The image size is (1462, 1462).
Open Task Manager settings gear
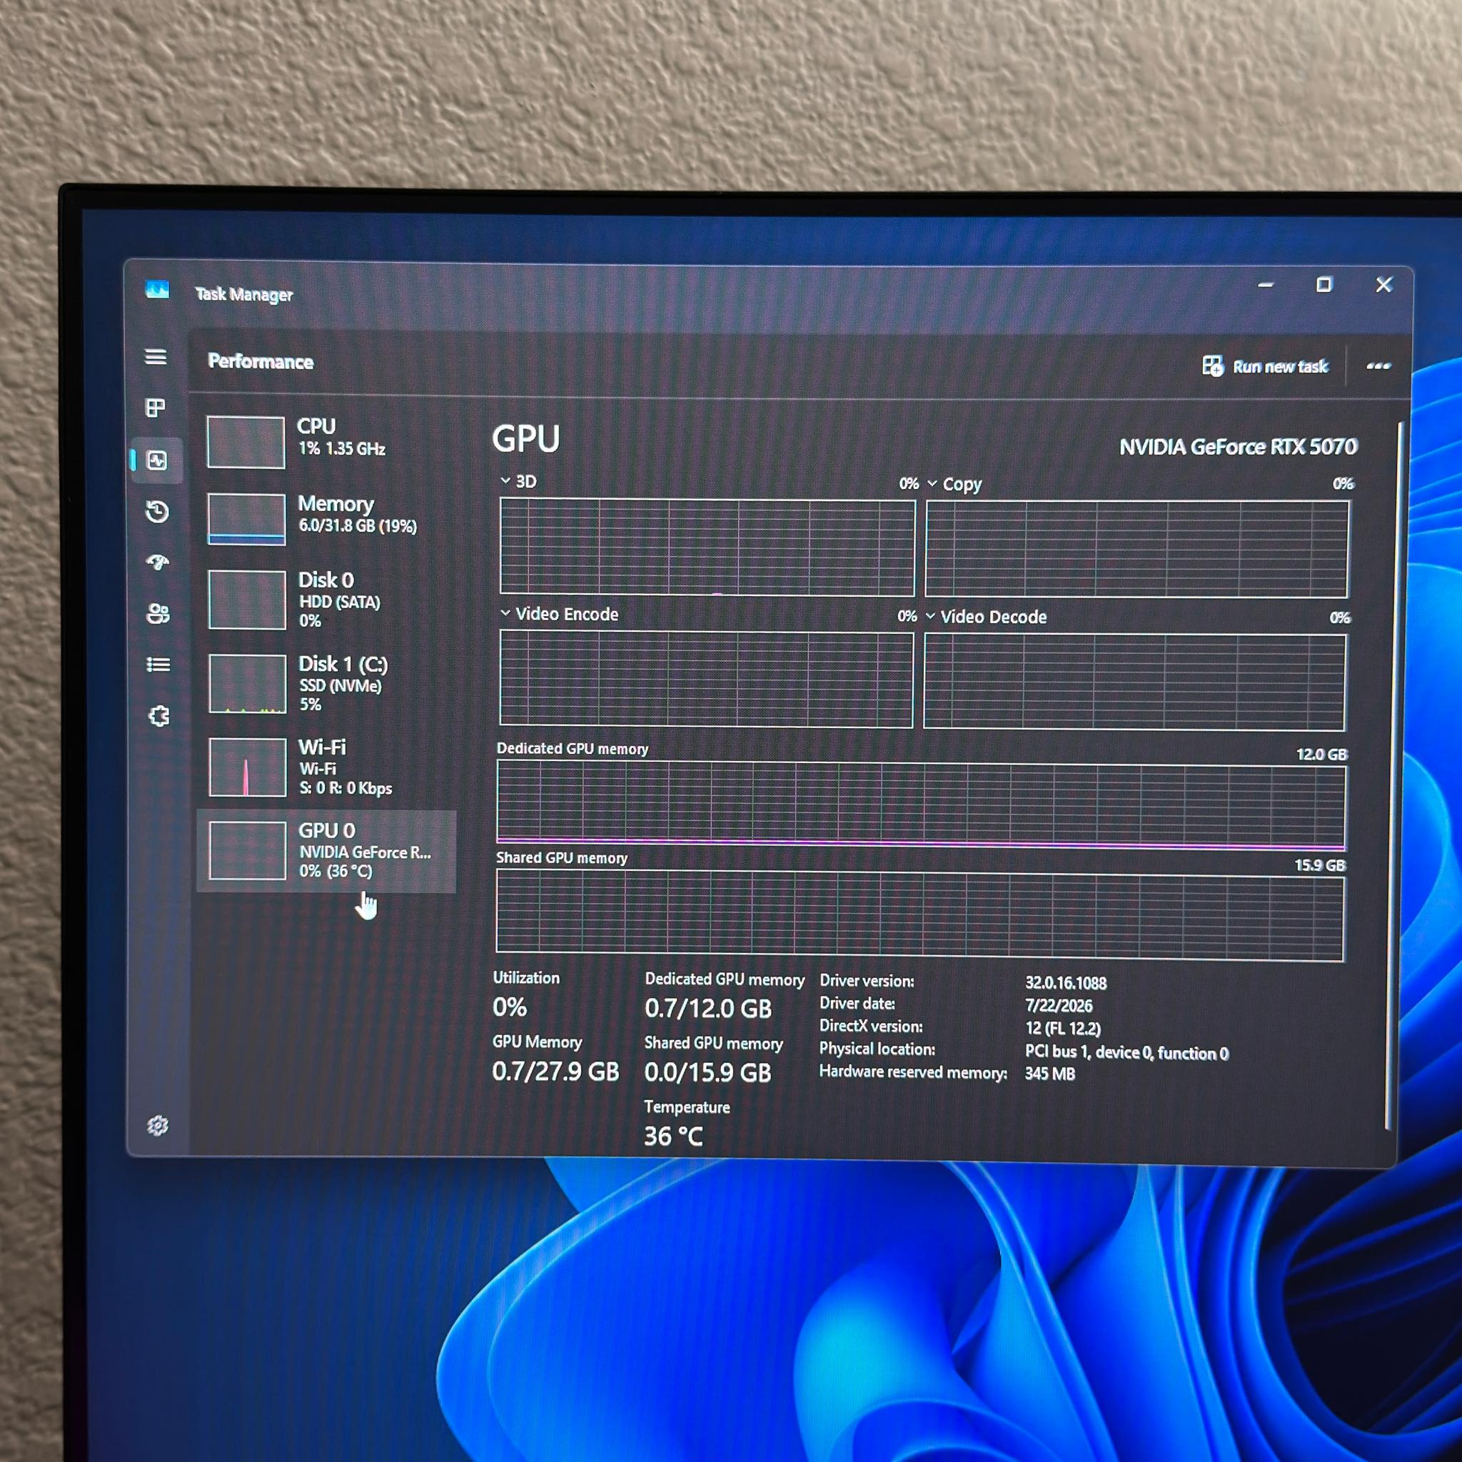tap(157, 1125)
